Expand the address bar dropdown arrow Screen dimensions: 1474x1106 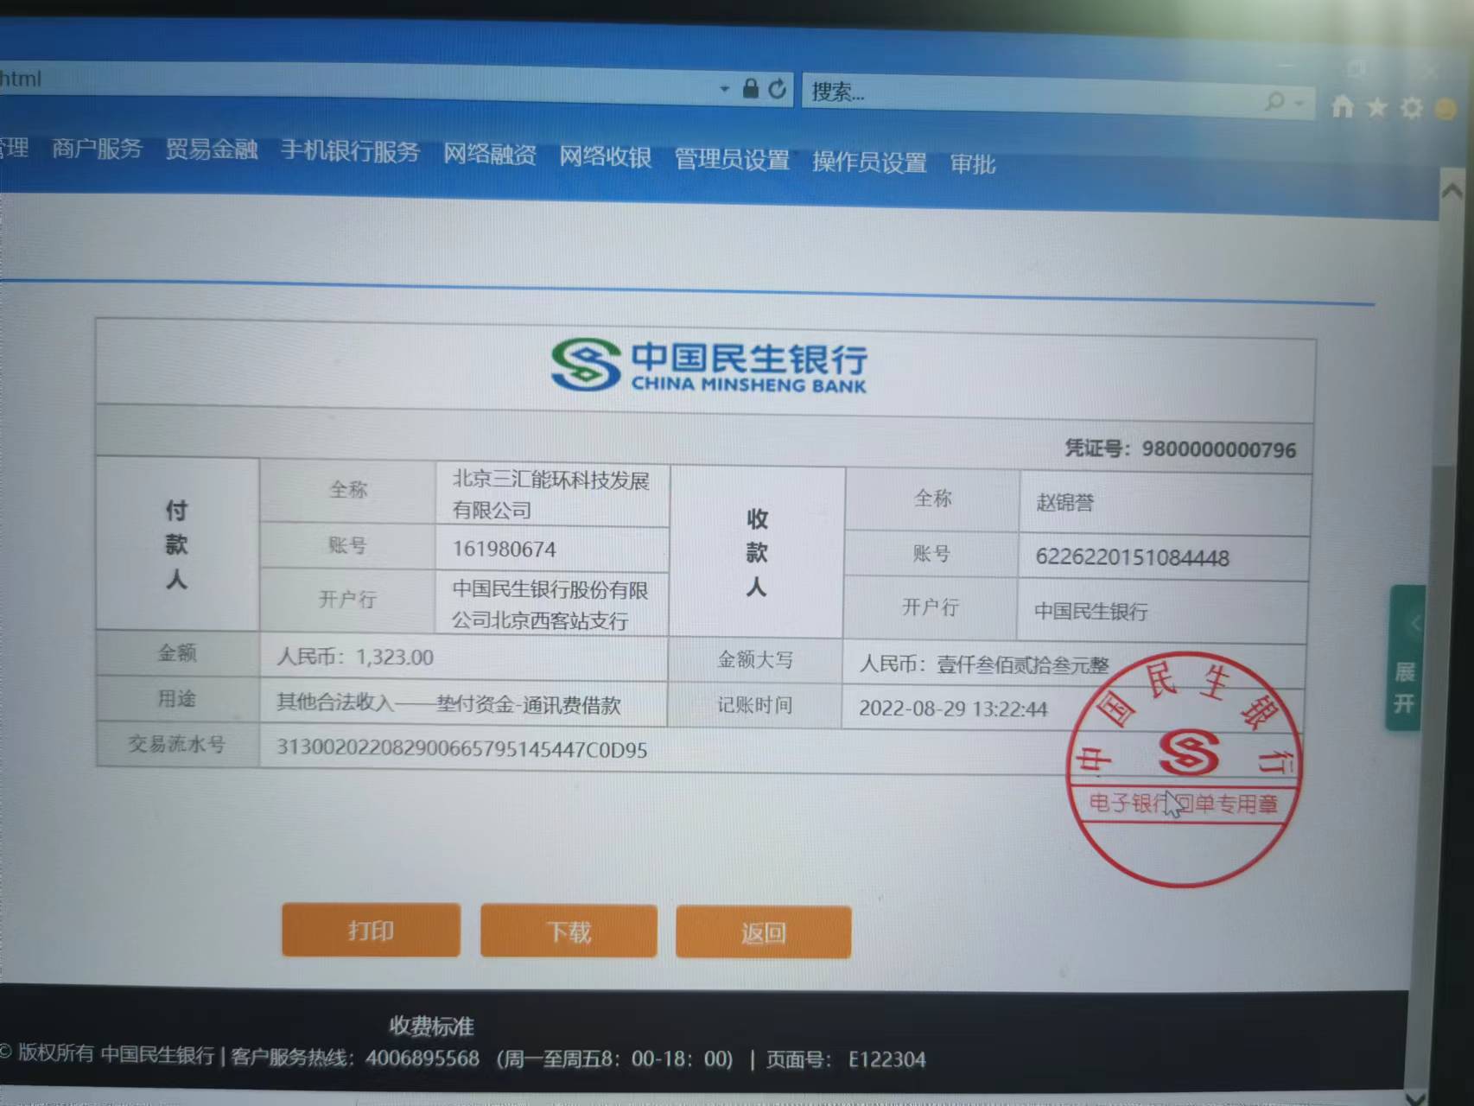[724, 89]
